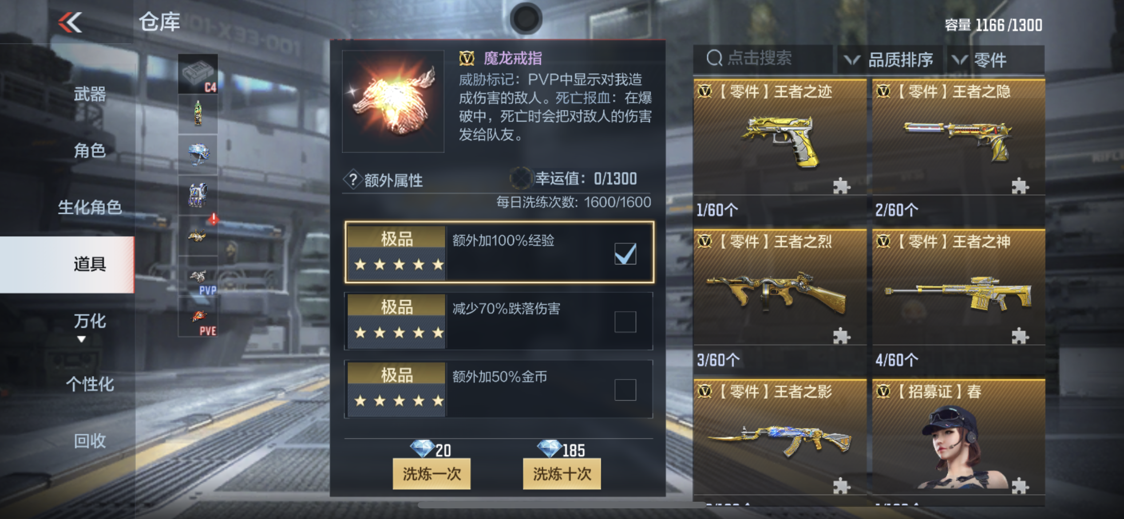Open the 品质排序 sort dropdown
1124x519 pixels.
(890, 59)
